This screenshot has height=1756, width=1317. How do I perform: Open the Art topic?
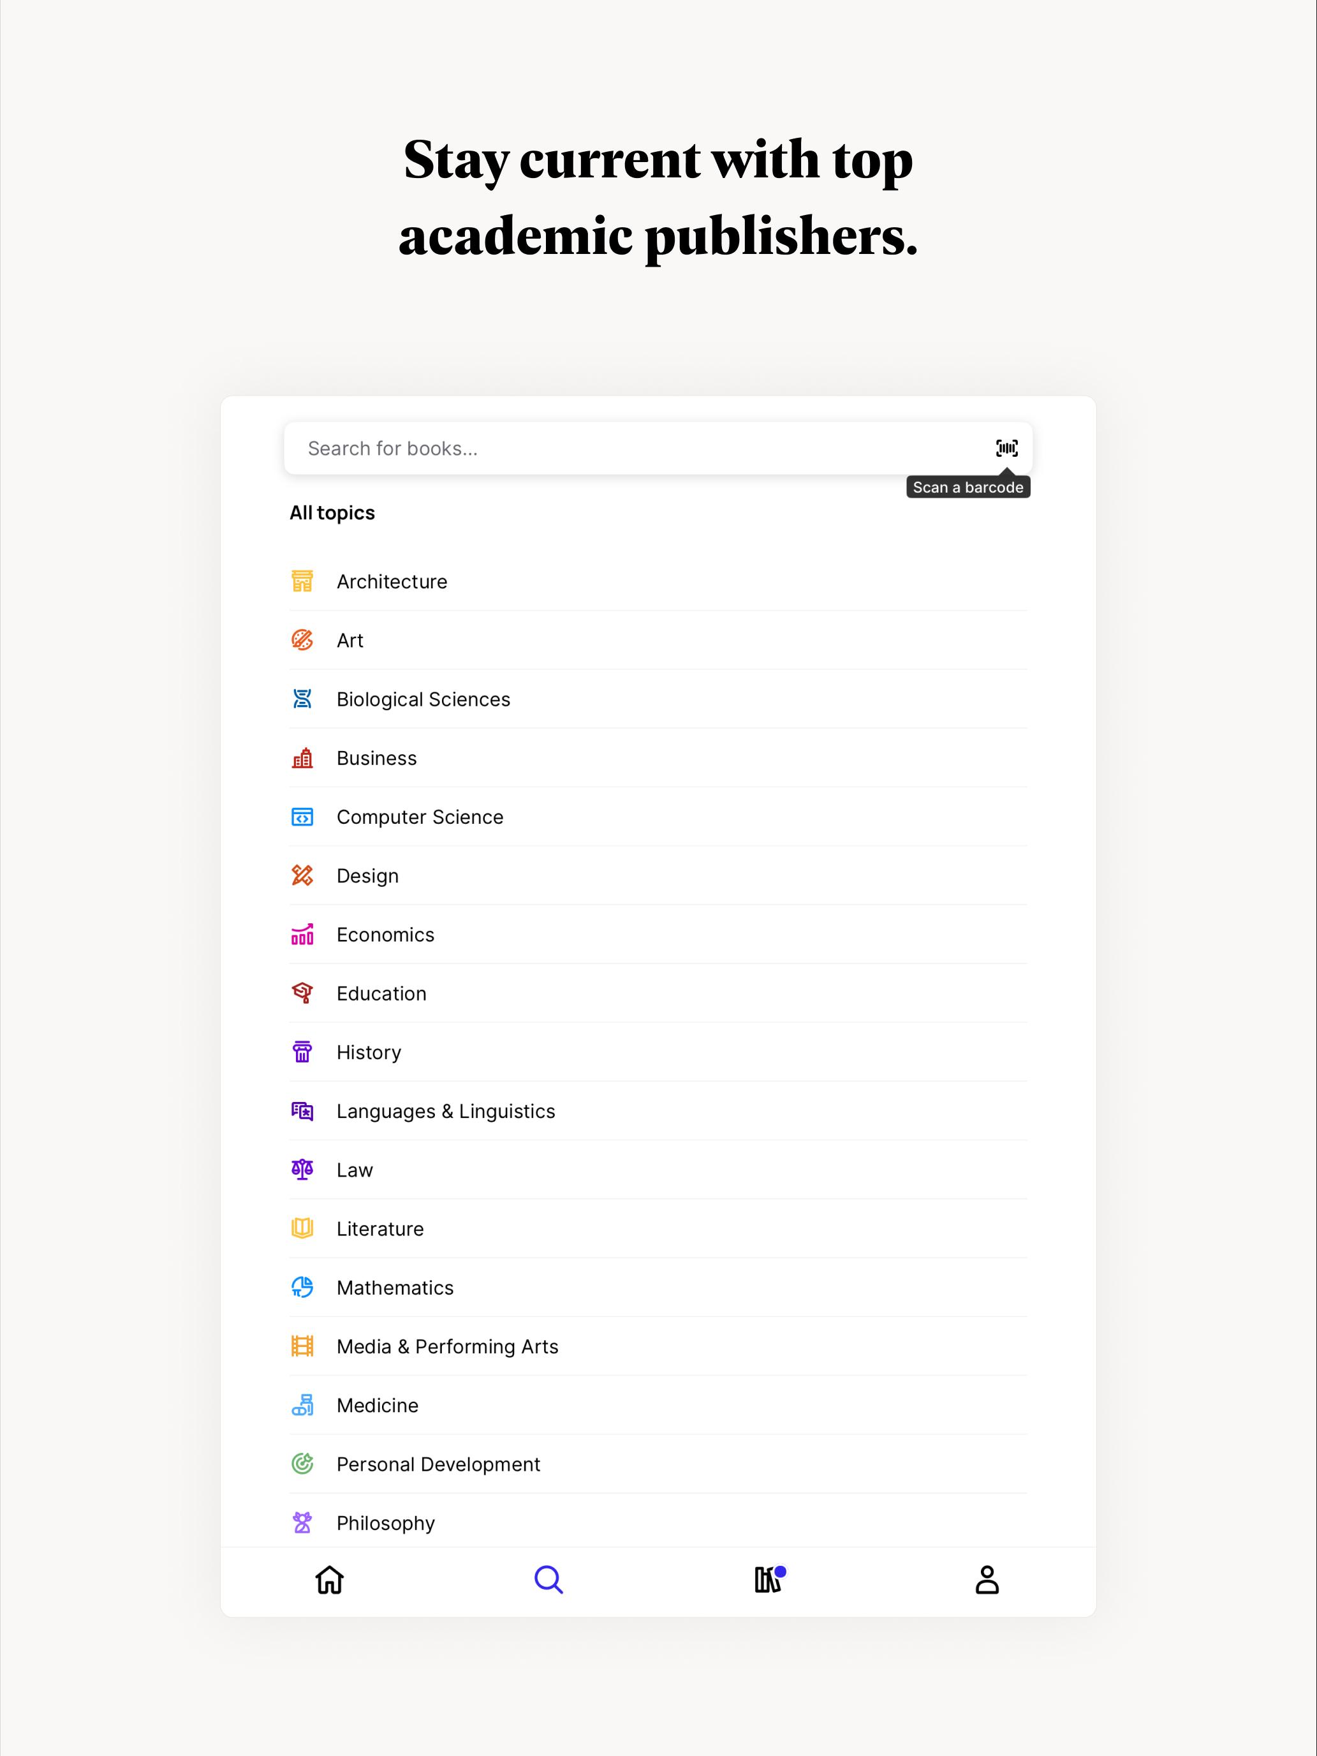(350, 641)
